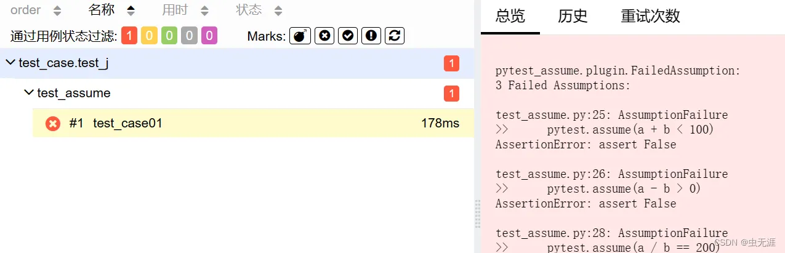
Task: Switch to the 历史 tab
Action: [x=573, y=16]
